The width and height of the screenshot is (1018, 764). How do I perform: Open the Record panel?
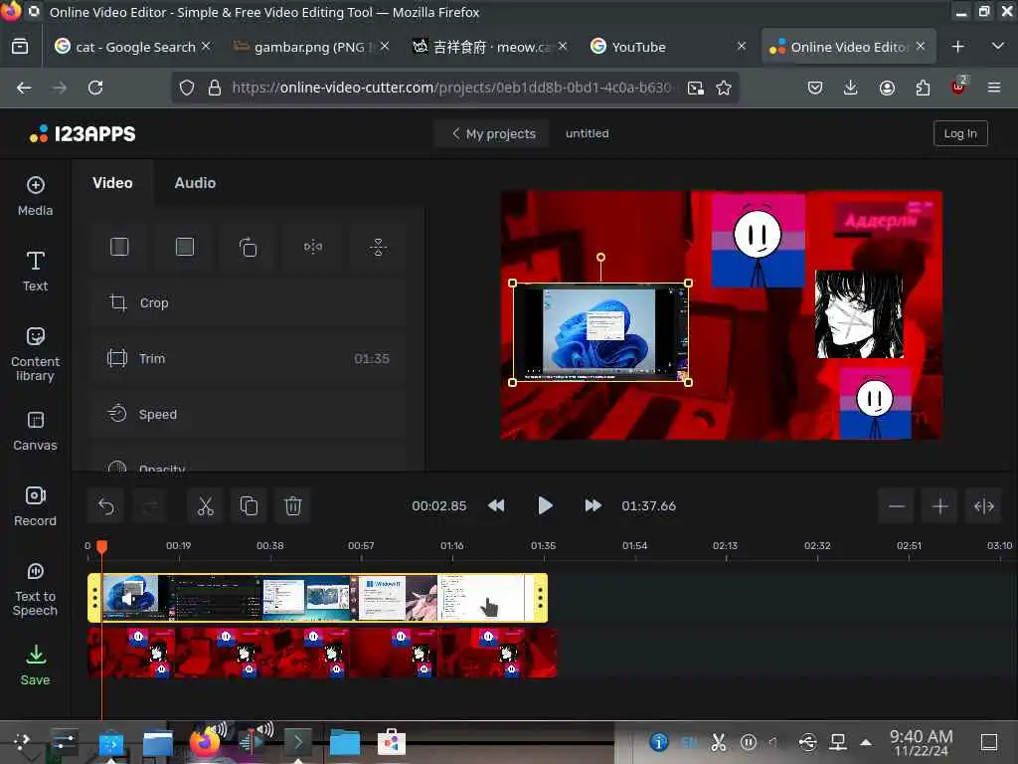coord(35,506)
